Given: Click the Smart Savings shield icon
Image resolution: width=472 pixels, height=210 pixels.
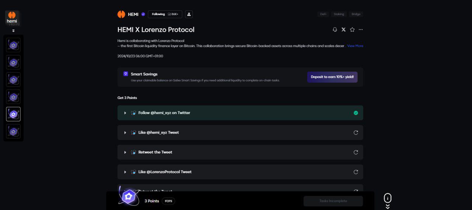Looking at the screenshot, I should point(126,74).
